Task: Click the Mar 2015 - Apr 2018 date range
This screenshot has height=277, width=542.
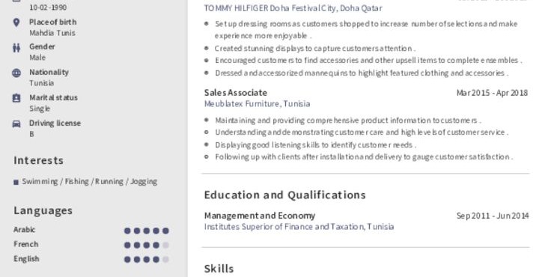Action: (x=493, y=93)
